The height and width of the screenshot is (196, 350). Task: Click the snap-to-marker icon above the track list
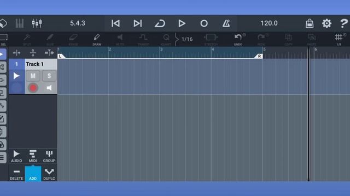[49, 53]
